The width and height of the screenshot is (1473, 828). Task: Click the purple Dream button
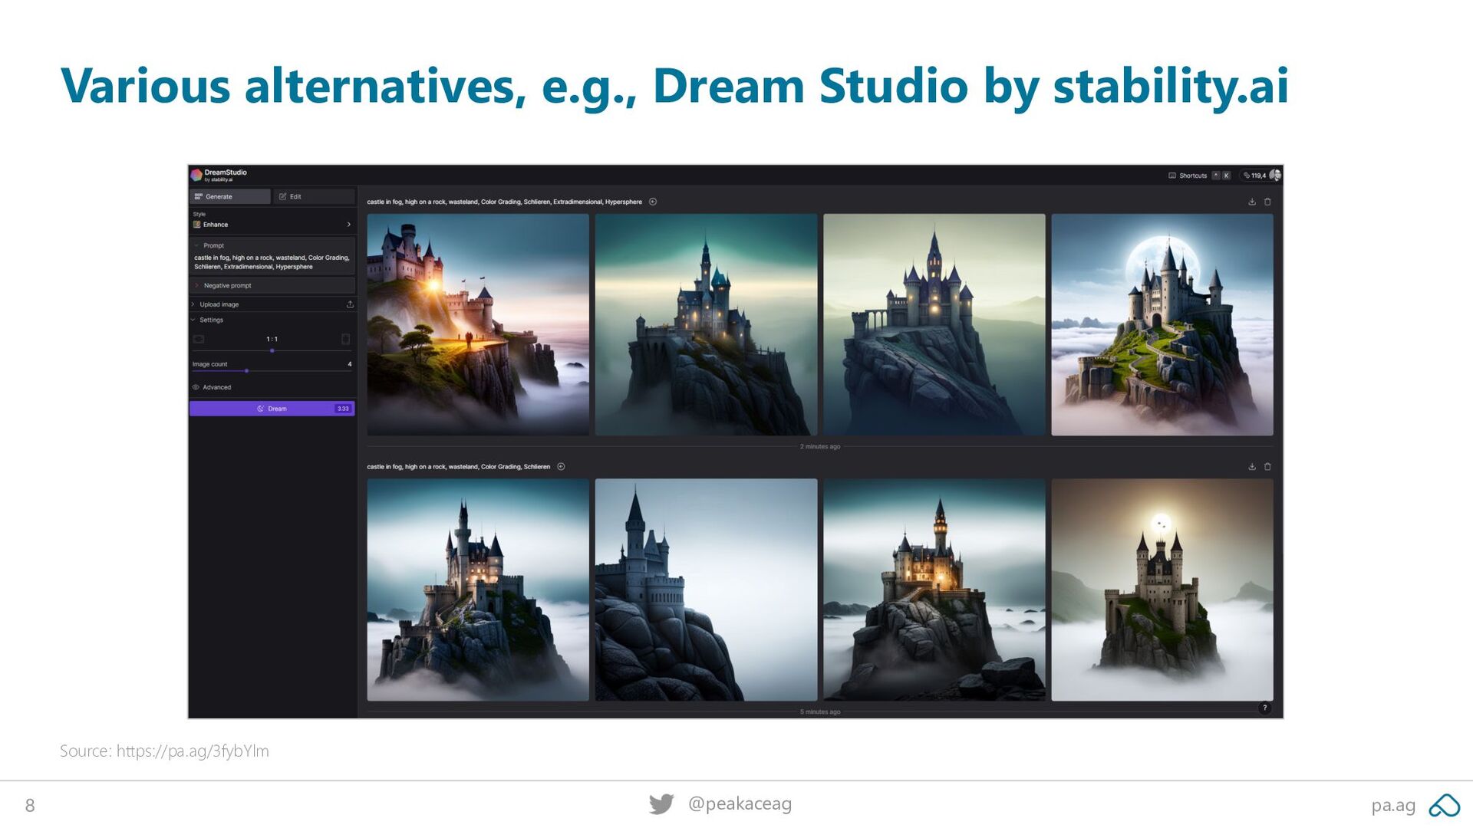(272, 409)
